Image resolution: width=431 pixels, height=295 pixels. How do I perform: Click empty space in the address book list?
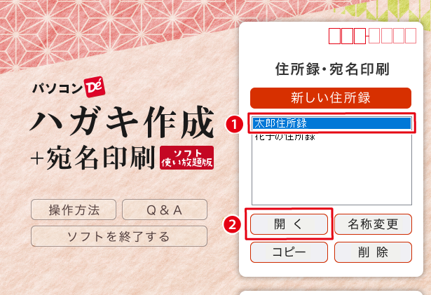331,173
